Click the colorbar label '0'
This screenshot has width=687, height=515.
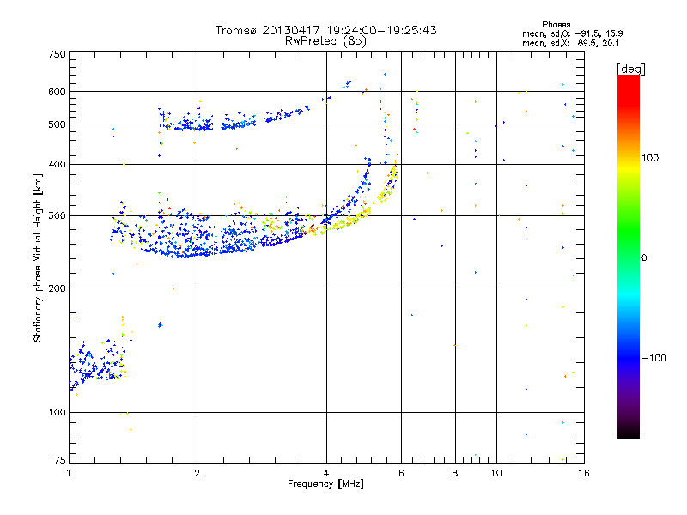(644, 258)
